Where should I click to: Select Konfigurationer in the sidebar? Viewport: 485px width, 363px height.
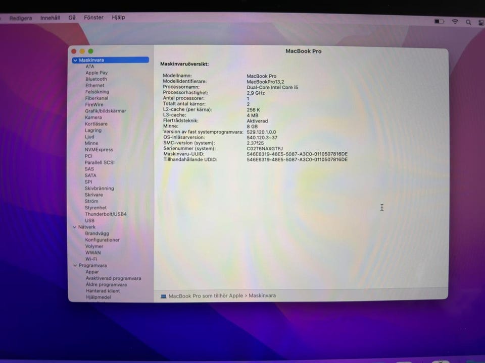pos(103,240)
